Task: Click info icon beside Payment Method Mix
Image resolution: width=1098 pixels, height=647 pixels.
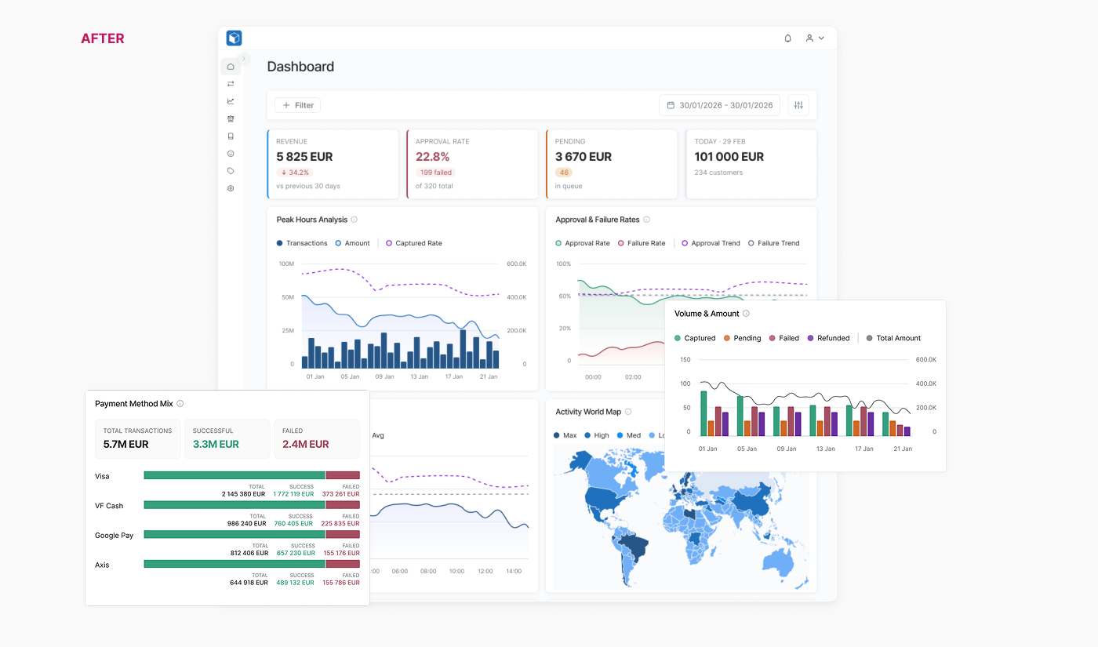Action: pos(180,404)
